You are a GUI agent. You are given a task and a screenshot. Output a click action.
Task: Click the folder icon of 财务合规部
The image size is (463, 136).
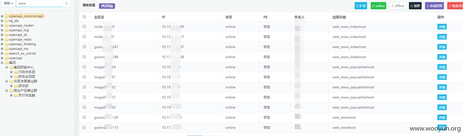(x=16, y=77)
